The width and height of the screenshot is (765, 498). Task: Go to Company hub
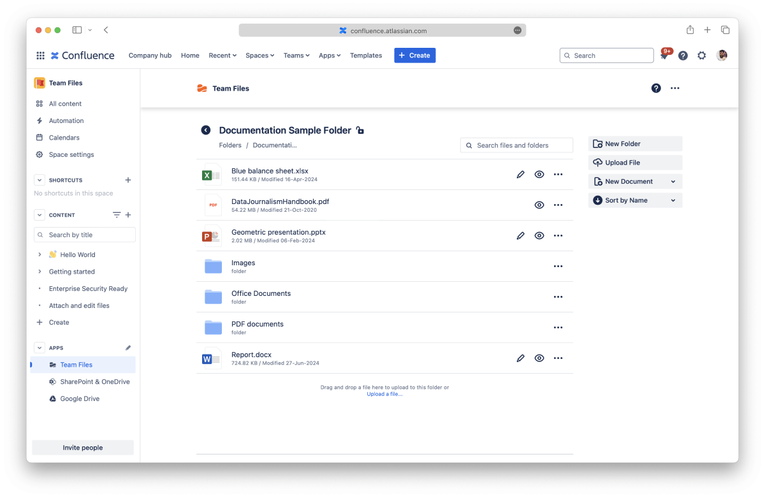tap(150, 55)
